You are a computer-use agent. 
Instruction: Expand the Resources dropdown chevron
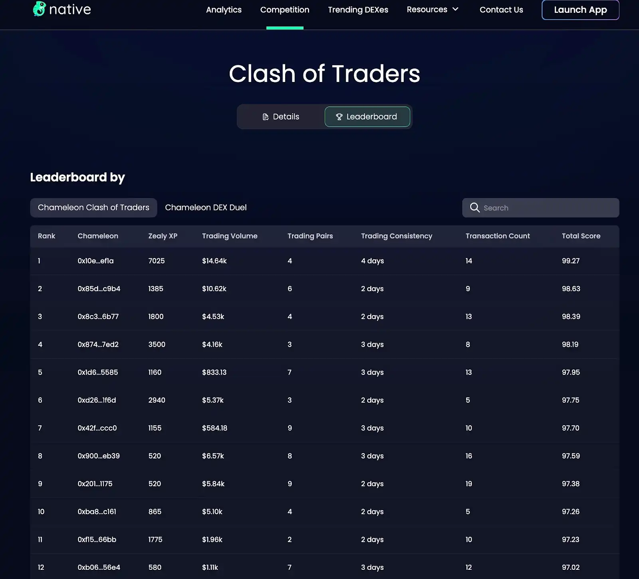(x=455, y=9)
